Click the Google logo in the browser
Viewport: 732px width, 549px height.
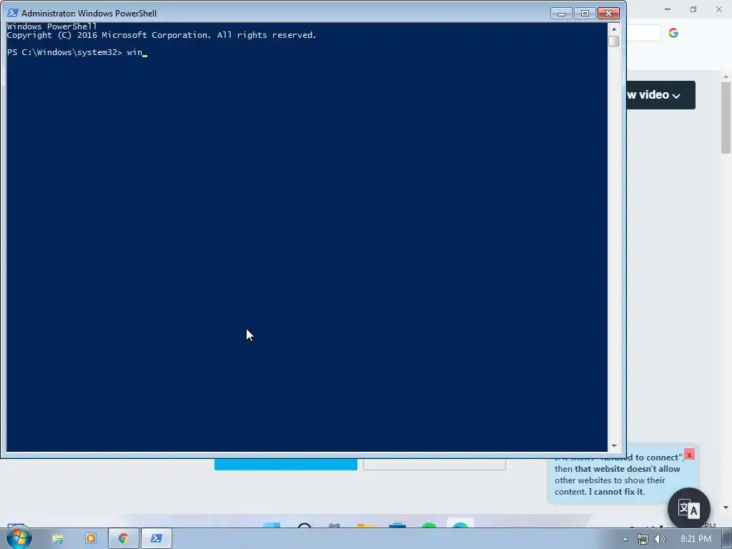click(x=673, y=33)
